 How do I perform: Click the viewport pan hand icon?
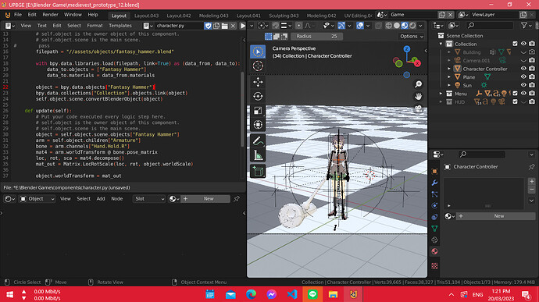[x=418, y=97]
